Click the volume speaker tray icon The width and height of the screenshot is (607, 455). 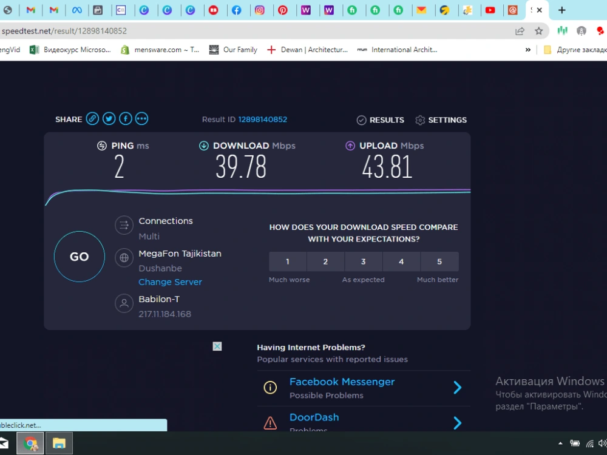[603, 443]
